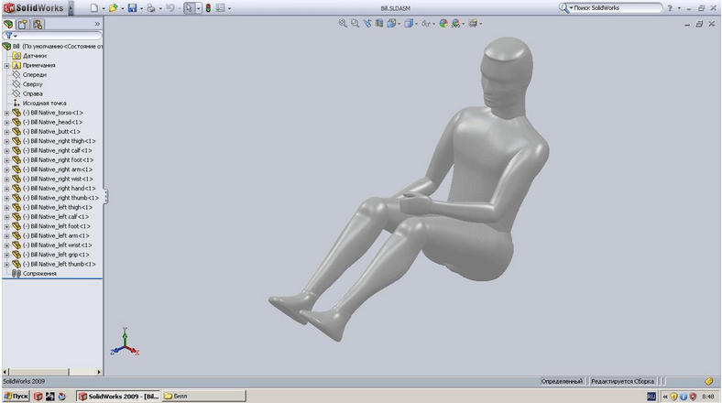
Task: Click the Save floppy disk icon
Action: click(x=132, y=7)
